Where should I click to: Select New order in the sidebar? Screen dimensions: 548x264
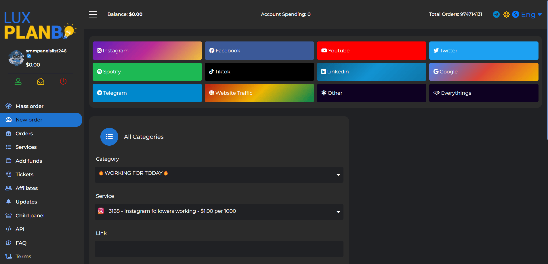click(41, 120)
